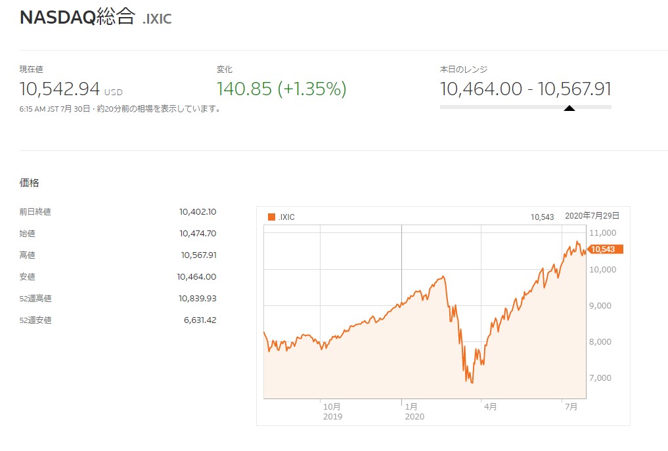Viewport: 668px width, 451px height.
Task: Click the March low point on the chart
Action: pos(472,382)
